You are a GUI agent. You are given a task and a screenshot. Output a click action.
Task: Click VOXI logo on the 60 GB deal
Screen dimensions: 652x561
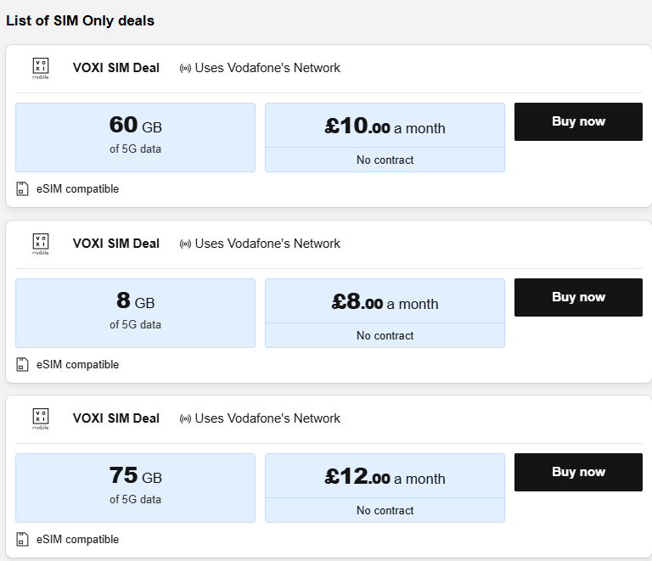click(x=41, y=68)
